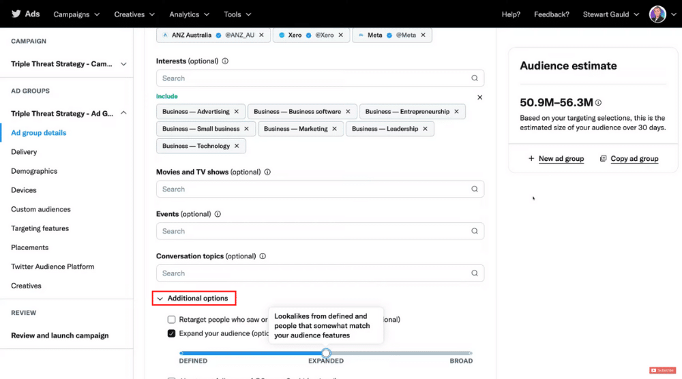Go to Ad group details section

[x=39, y=133]
